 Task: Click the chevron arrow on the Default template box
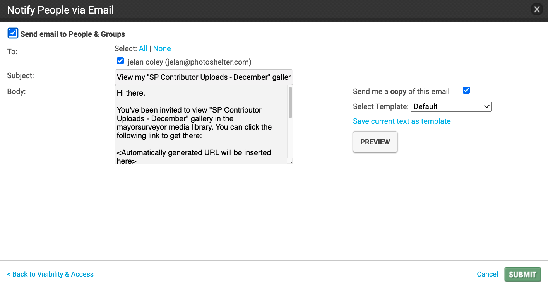(x=487, y=106)
